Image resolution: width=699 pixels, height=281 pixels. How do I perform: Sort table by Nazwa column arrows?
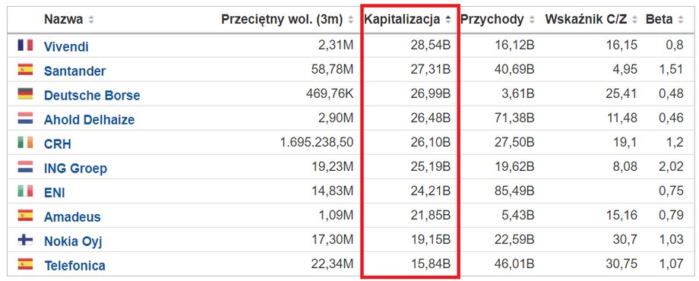[x=91, y=20]
